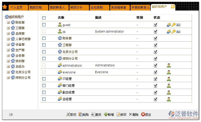201x122 pixels.
Task: Click the star icon in the top-left corner
Action: [5, 7]
